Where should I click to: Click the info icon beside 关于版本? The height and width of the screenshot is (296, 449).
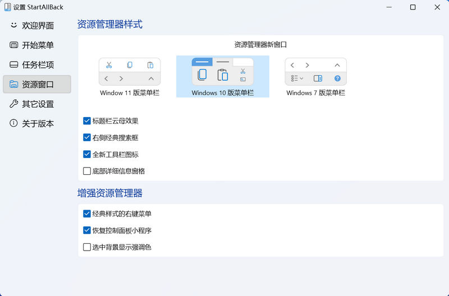pos(13,124)
